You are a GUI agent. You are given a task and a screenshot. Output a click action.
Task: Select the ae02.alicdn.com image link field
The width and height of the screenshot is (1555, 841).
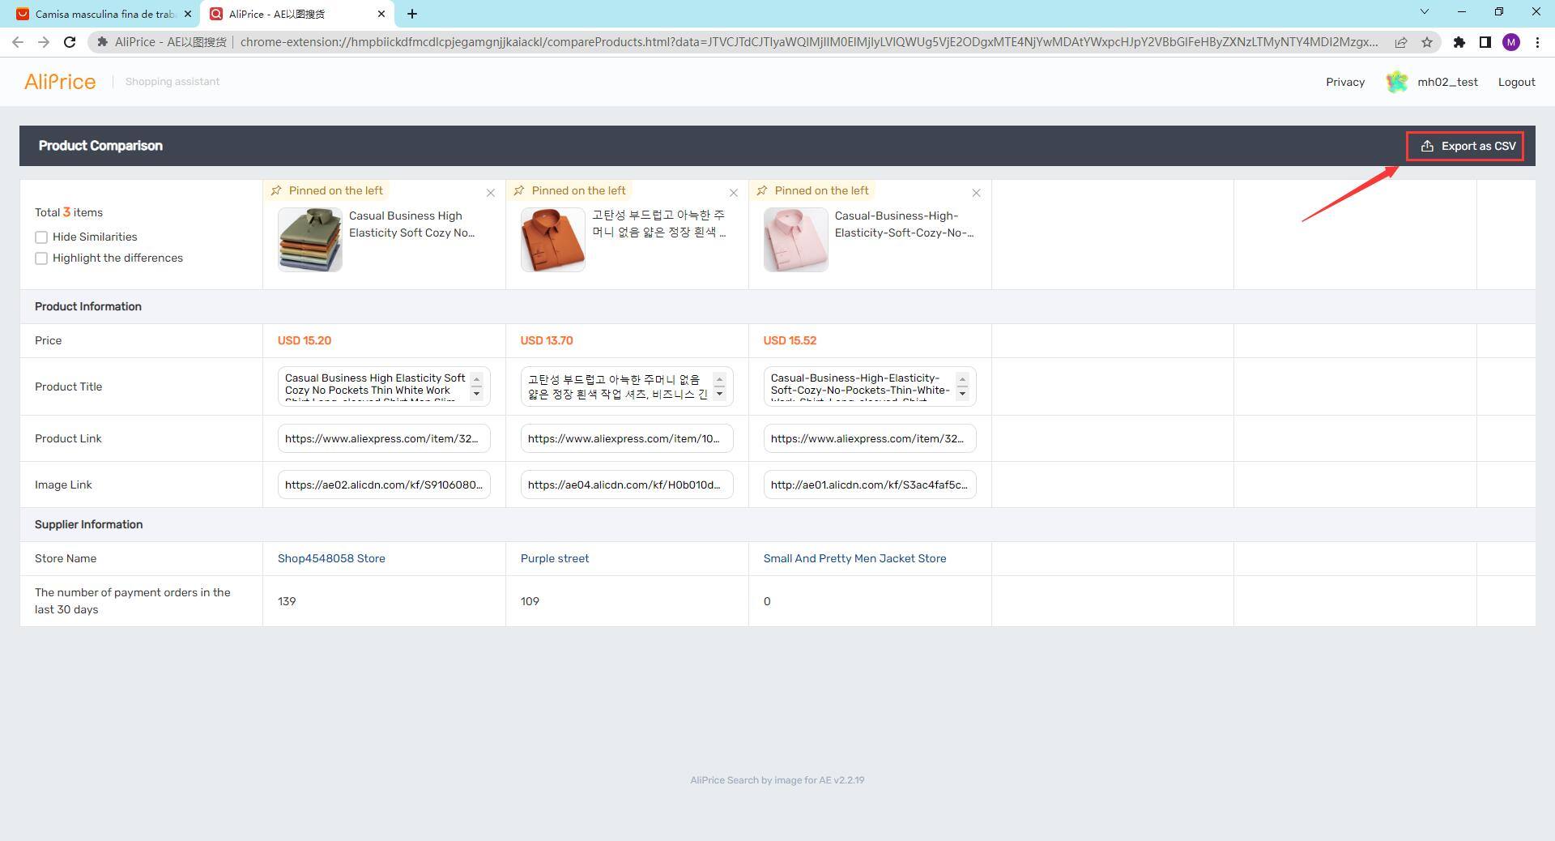pos(384,485)
